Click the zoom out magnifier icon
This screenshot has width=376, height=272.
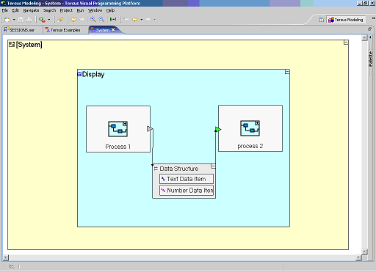coord(101,19)
